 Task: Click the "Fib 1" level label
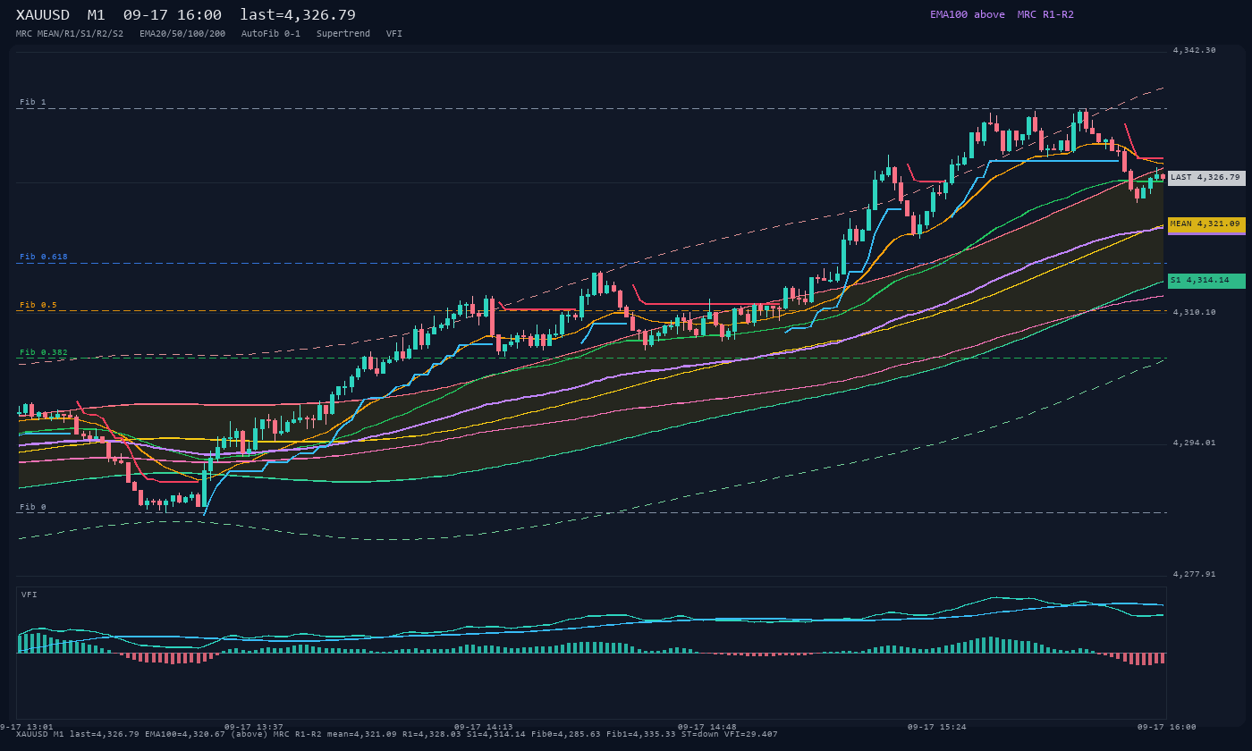coord(33,102)
